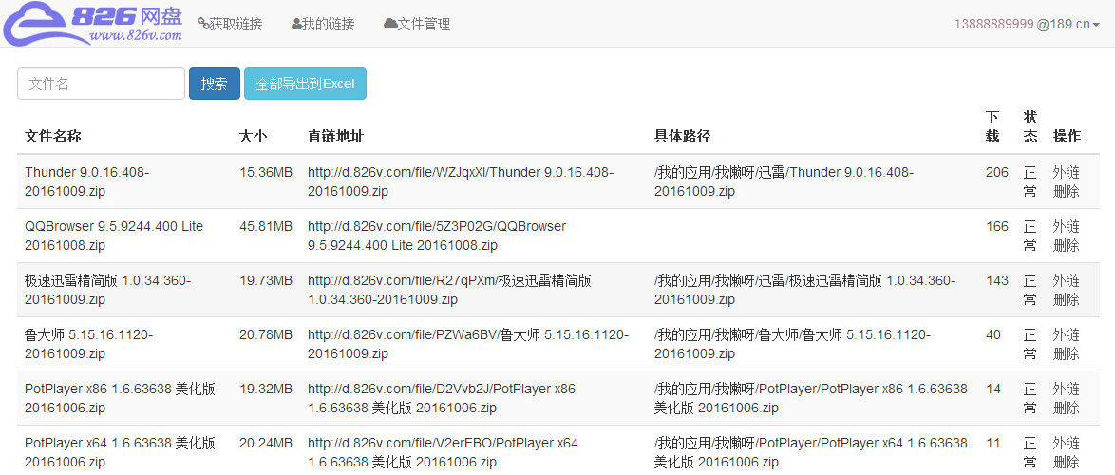Open the 获取链接 menu item

click(x=230, y=24)
